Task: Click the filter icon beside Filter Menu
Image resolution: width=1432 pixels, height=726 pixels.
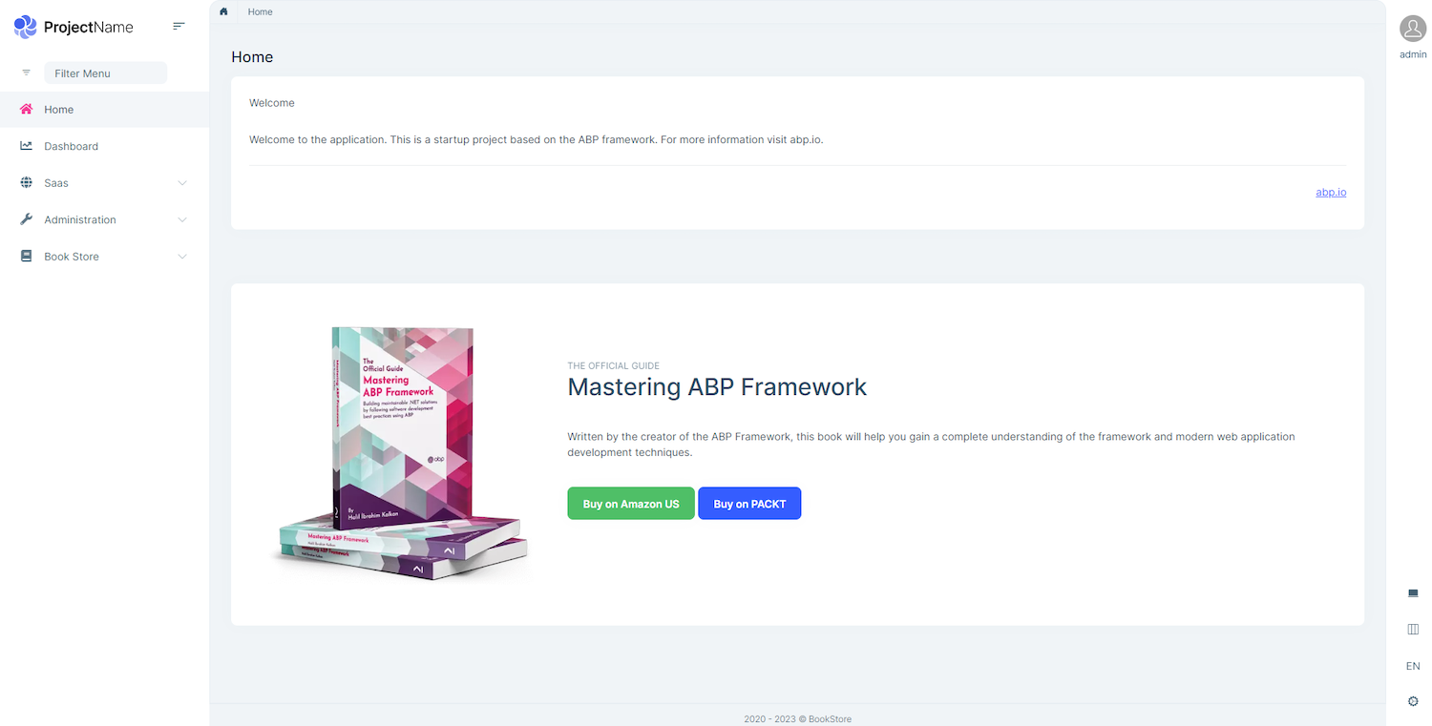Action: pos(27,73)
